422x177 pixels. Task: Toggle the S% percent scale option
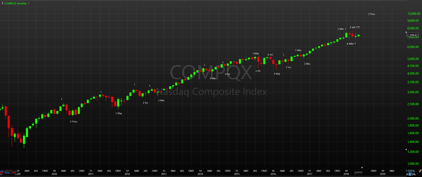point(414,174)
